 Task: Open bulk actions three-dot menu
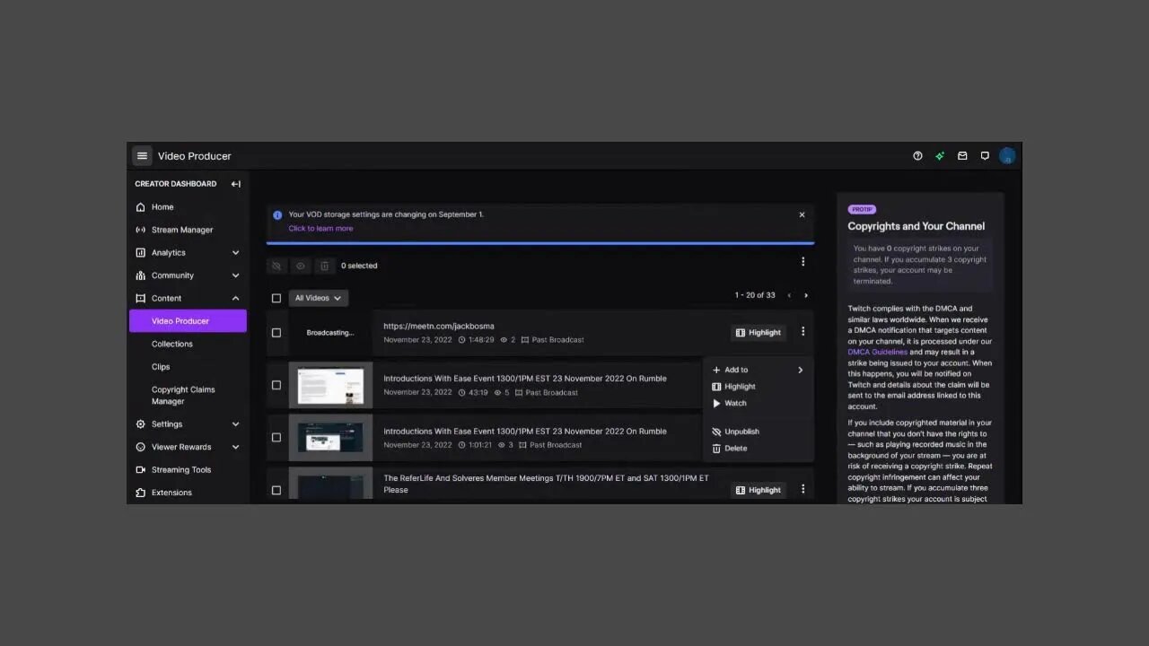[803, 262]
